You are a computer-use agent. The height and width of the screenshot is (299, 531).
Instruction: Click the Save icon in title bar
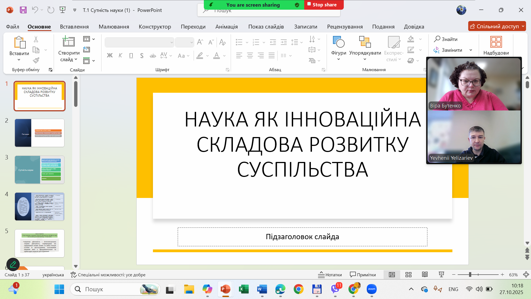pos(23,10)
